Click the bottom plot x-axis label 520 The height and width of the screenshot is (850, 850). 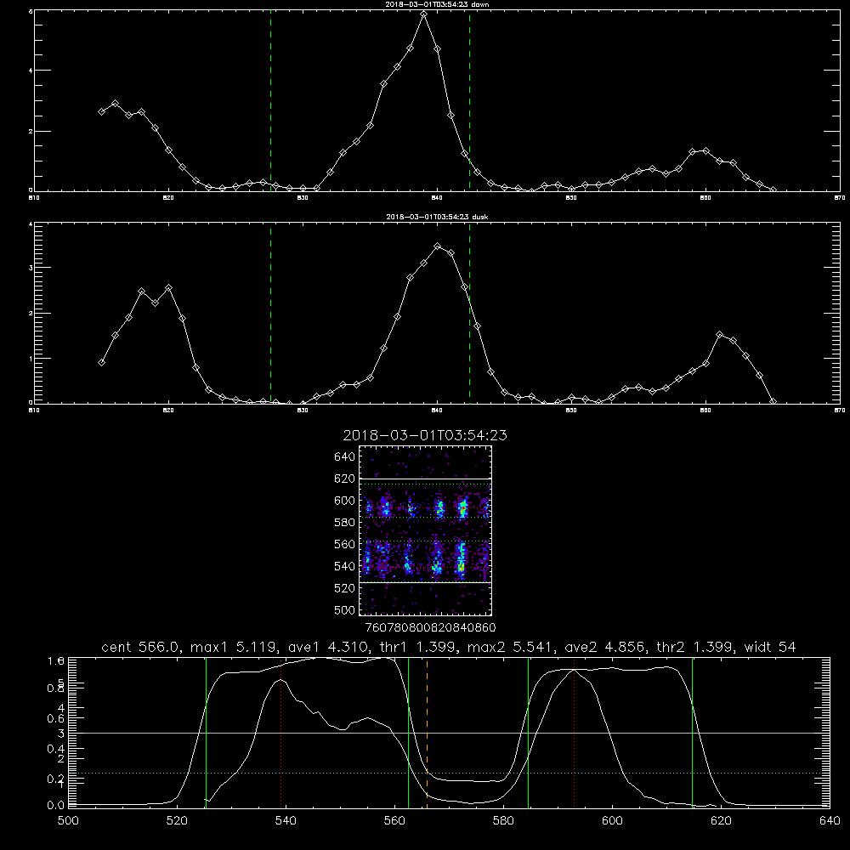[x=177, y=821]
